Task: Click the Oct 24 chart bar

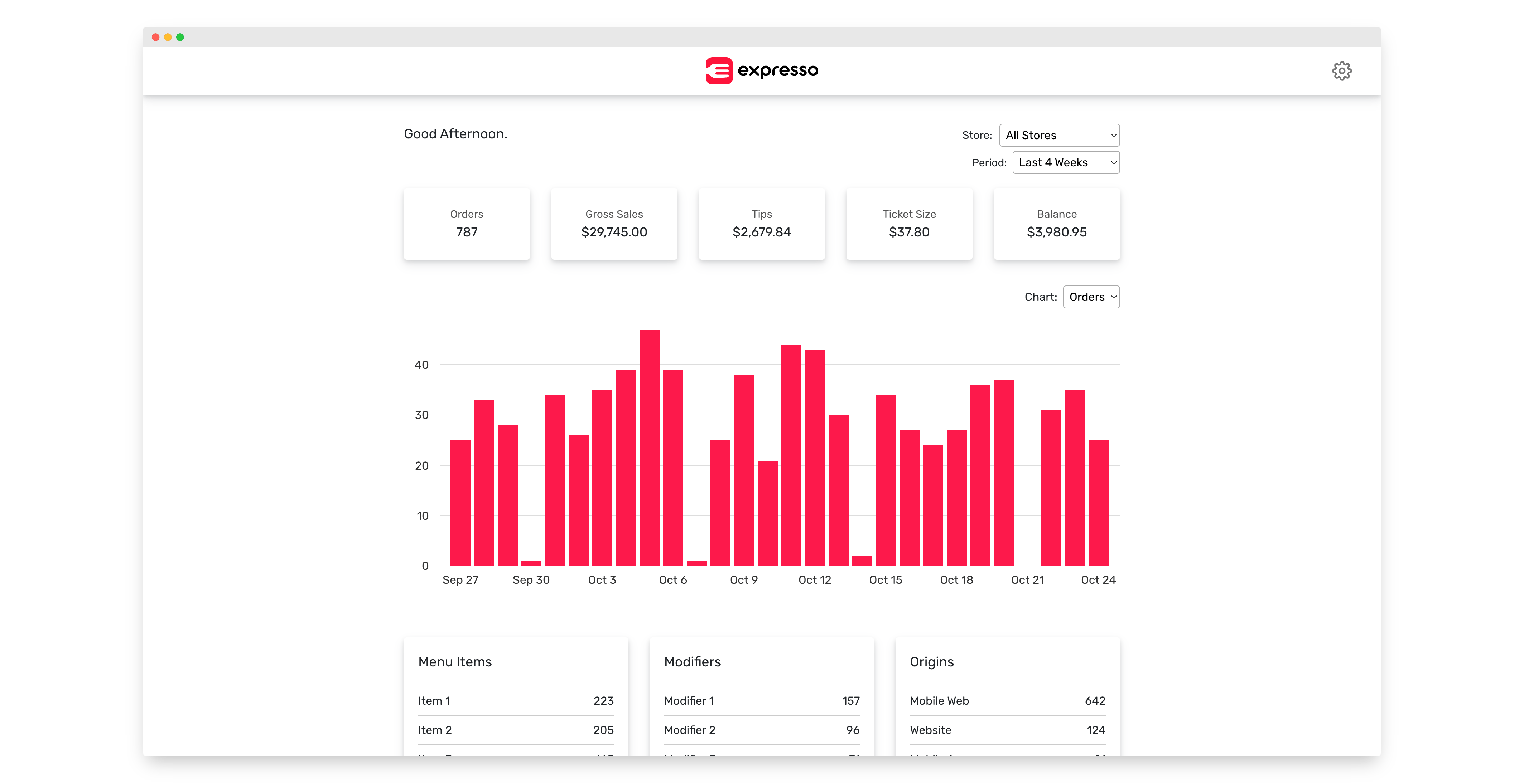Action: coord(1098,502)
